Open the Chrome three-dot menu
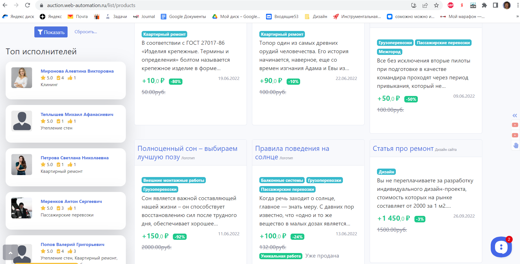Screen dimensions: 520x264 [x=517, y=5]
